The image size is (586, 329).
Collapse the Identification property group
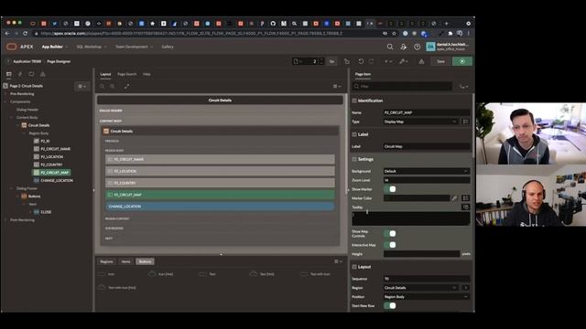pyautogui.click(x=354, y=101)
